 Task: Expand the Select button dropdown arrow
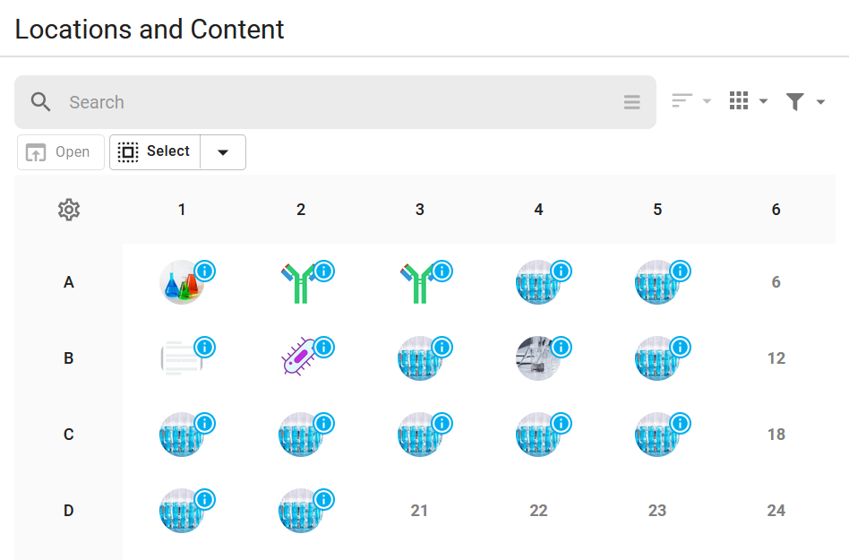tap(223, 152)
